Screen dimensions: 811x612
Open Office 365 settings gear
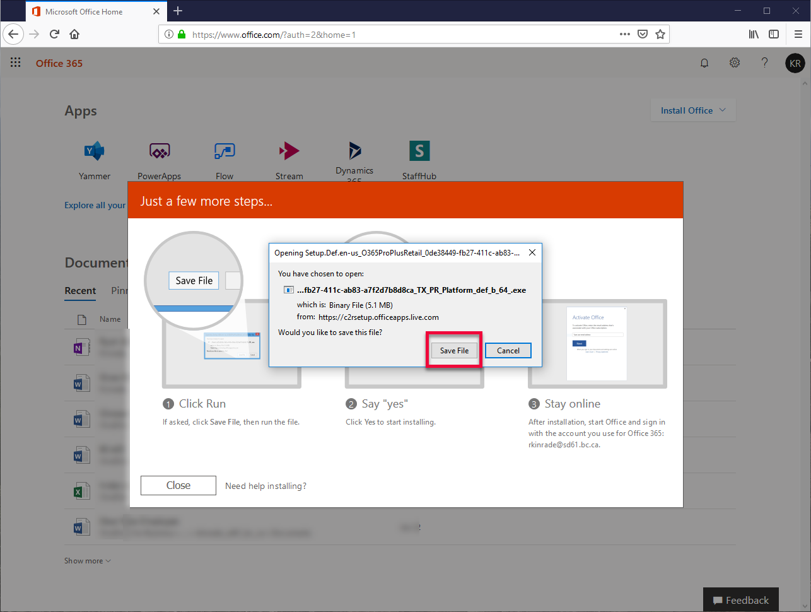735,63
